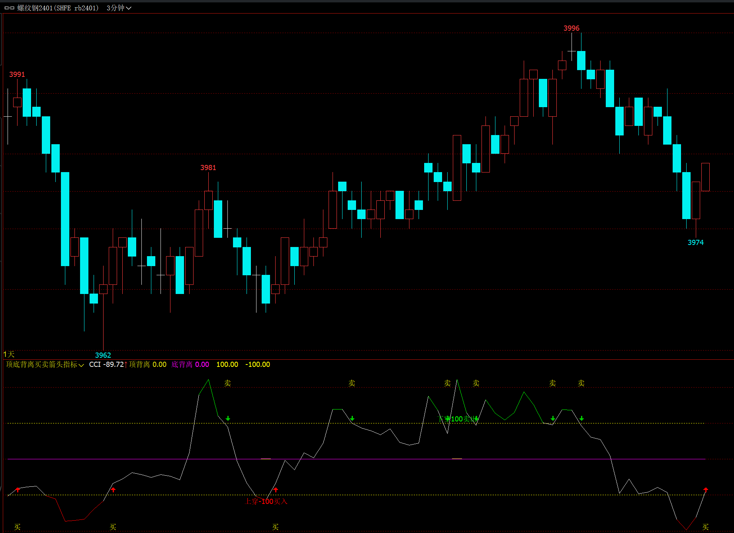
Task: Click the red 上穿-100买入 annotation
Action: click(x=266, y=502)
